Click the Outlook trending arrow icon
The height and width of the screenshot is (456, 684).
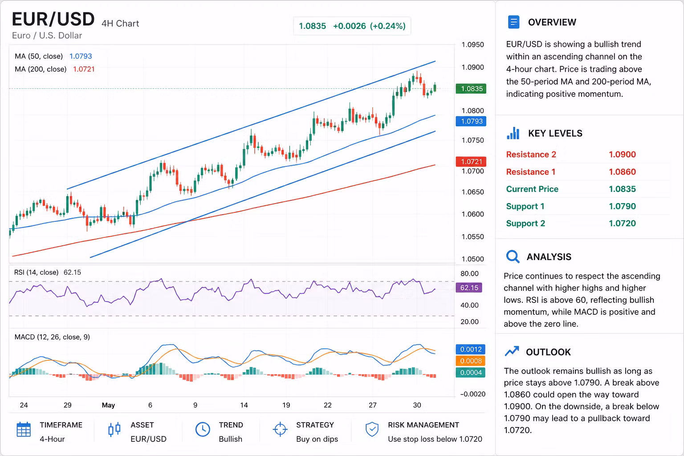click(x=512, y=351)
